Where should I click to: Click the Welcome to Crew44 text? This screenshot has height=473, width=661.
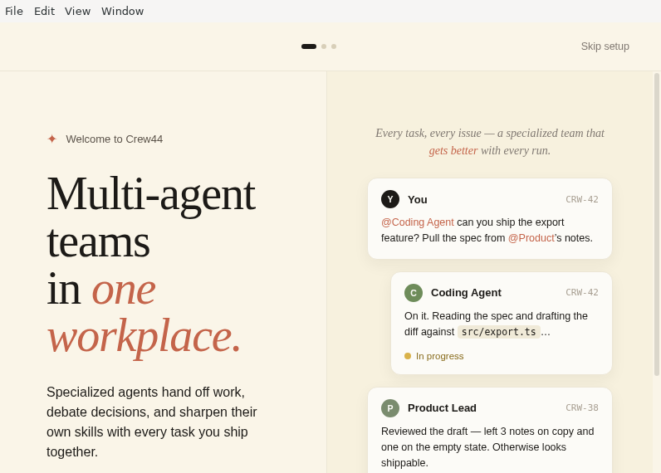(115, 139)
